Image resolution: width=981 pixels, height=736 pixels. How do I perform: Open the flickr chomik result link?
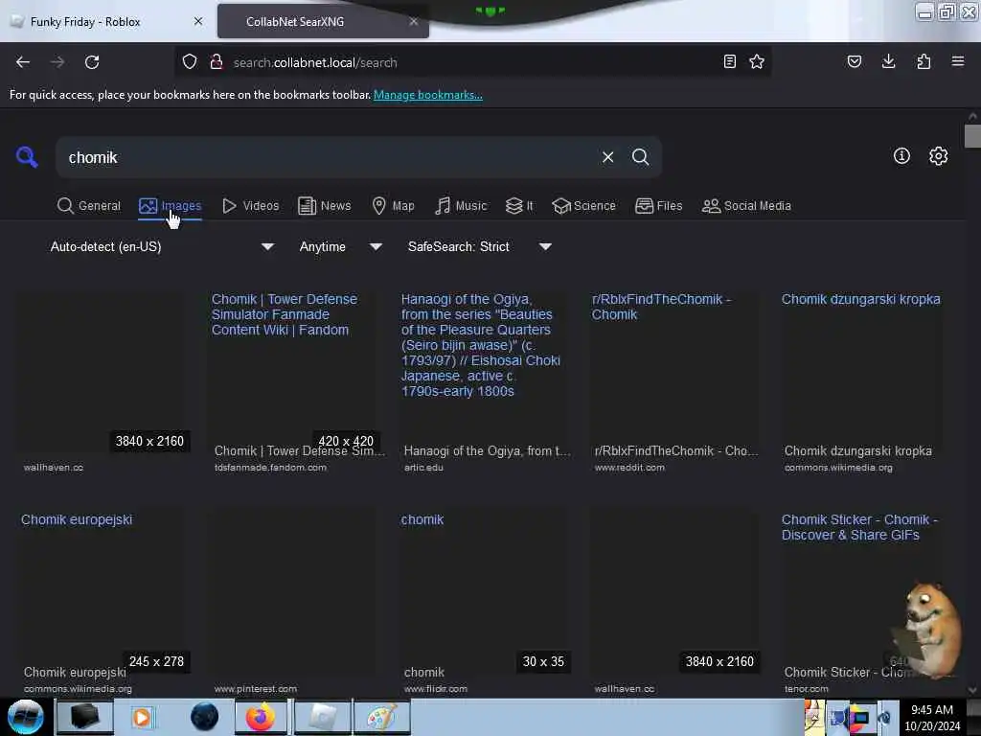coord(422,519)
